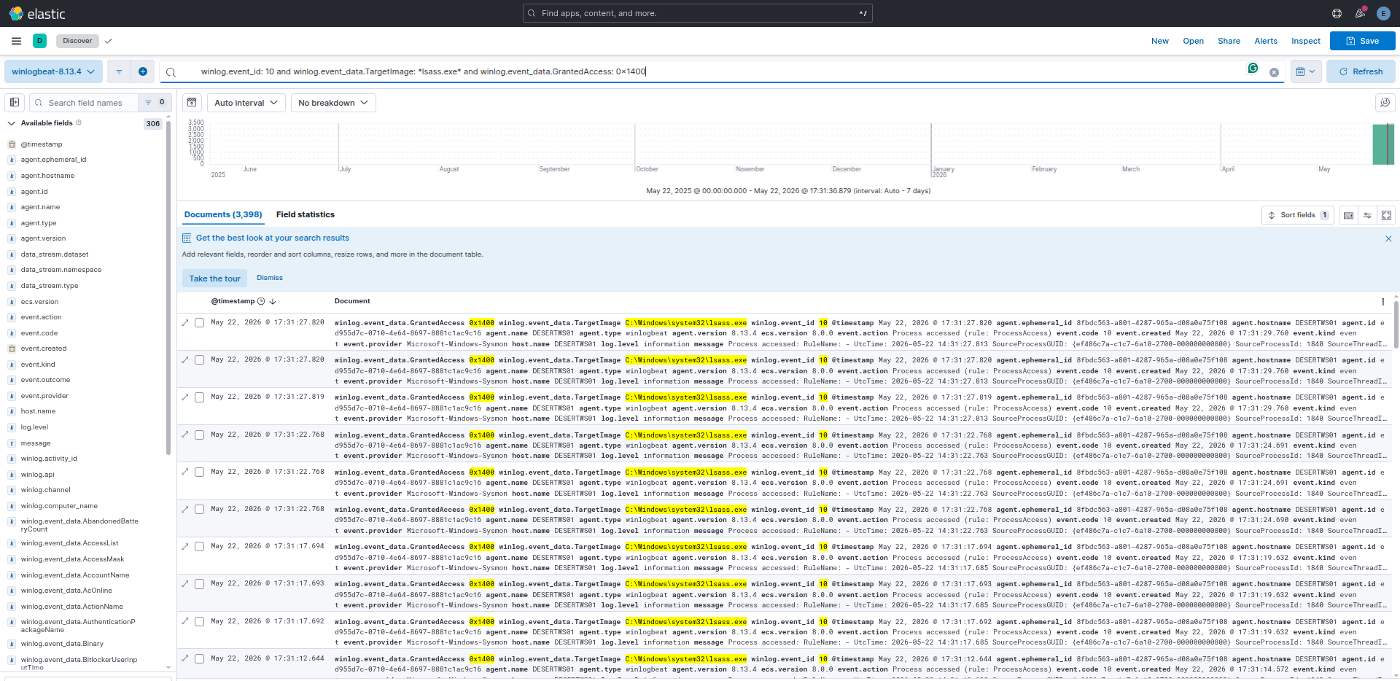The height and width of the screenshot is (681, 1400).
Task: Open keyboard shortcuts icon in table toolbar
Action: pyautogui.click(x=1348, y=215)
